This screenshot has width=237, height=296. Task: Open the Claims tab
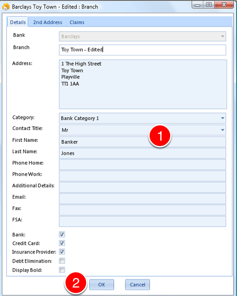pos(77,22)
